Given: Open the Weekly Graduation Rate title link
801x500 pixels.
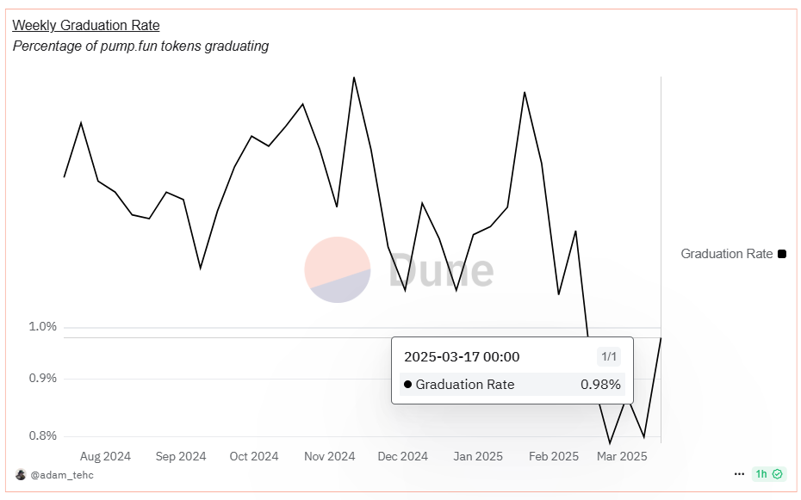Looking at the screenshot, I should click(86, 26).
